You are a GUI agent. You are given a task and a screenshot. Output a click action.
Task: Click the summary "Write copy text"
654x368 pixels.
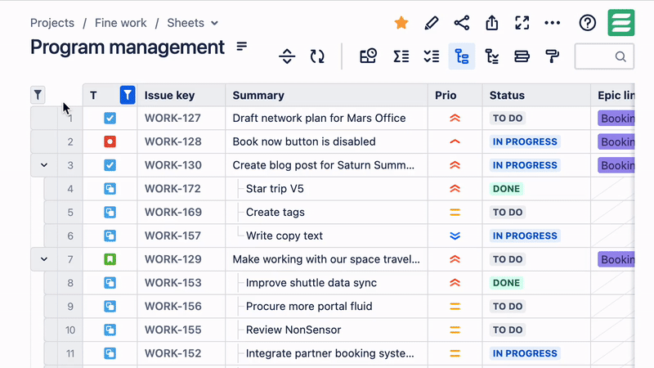[284, 236]
